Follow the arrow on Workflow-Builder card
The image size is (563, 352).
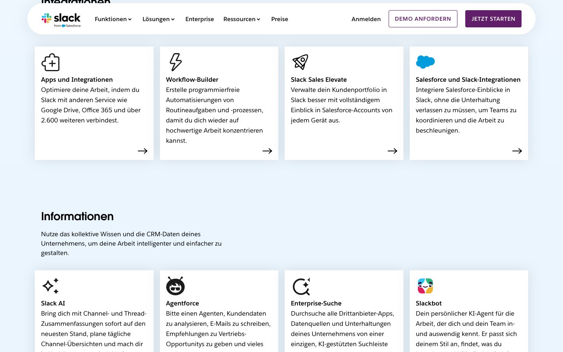[267, 151]
